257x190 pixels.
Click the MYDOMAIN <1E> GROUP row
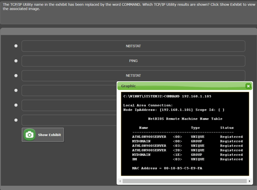pos(187,155)
